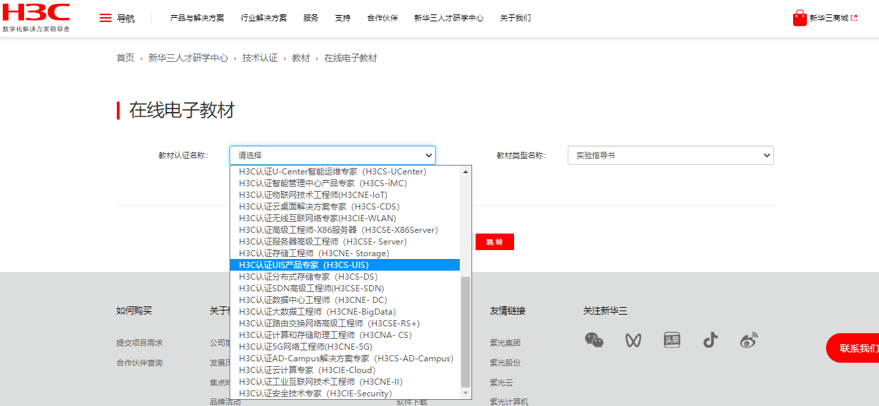Select H3CIE-Security option in list
Screen dimensions: 879x406
345,394
